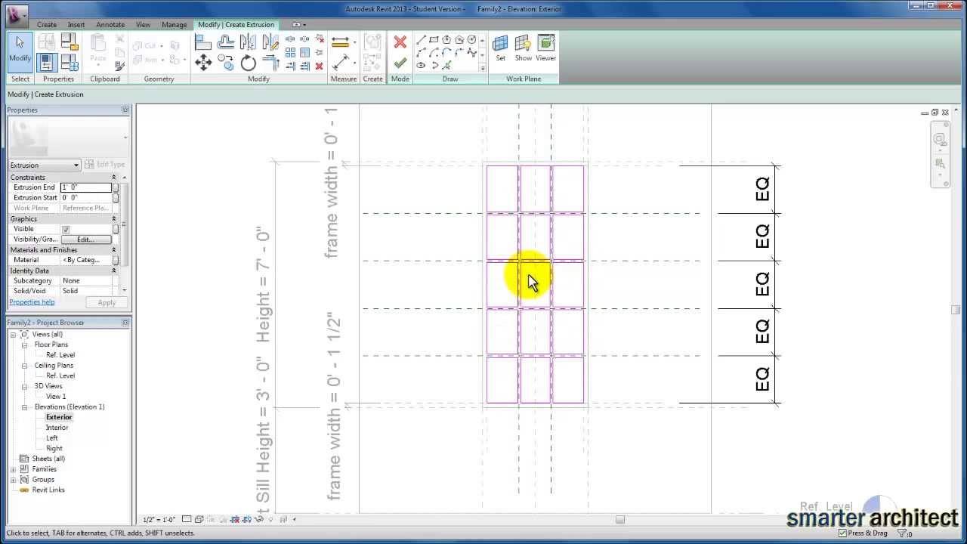Open the Insert ribbon tab
Image resolution: width=967 pixels, height=544 pixels.
point(76,24)
